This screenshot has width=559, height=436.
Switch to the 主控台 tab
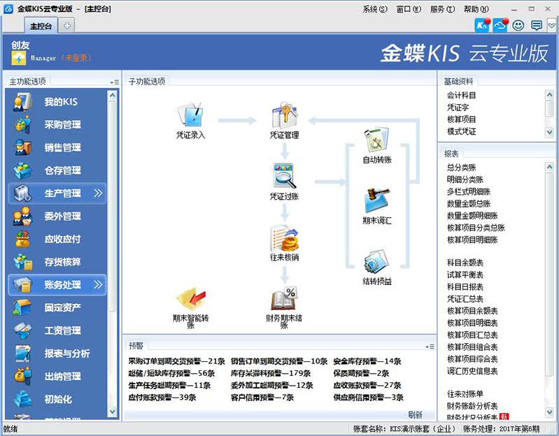pos(41,26)
